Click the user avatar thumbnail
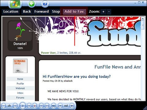The image size is (147, 110). (x=20, y=66)
